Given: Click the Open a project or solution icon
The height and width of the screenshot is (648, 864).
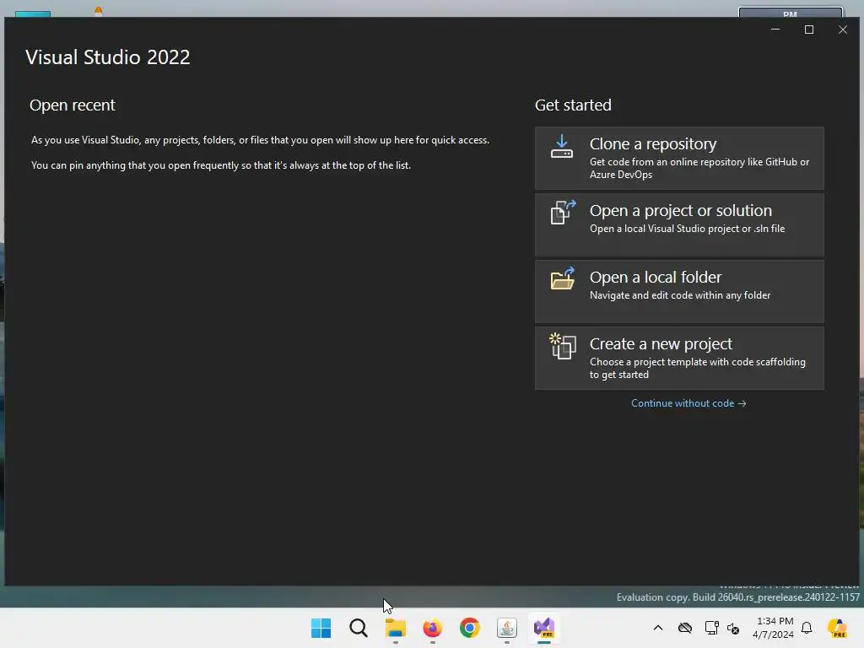Looking at the screenshot, I should [563, 212].
